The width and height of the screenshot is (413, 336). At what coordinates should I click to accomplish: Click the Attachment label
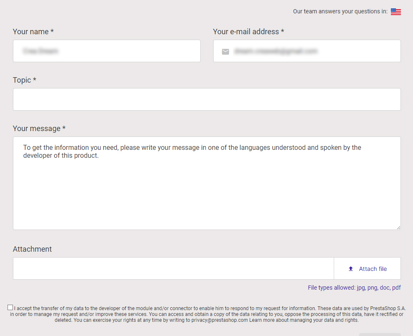click(x=32, y=249)
